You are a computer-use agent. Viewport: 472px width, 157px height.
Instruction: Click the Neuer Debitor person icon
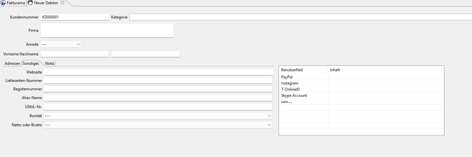[x=30, y=3]
